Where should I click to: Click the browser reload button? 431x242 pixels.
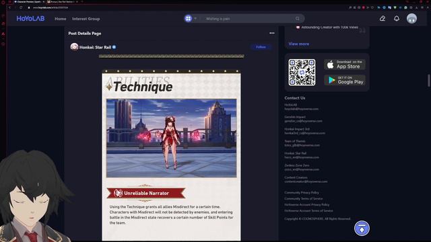click(21, 7)
